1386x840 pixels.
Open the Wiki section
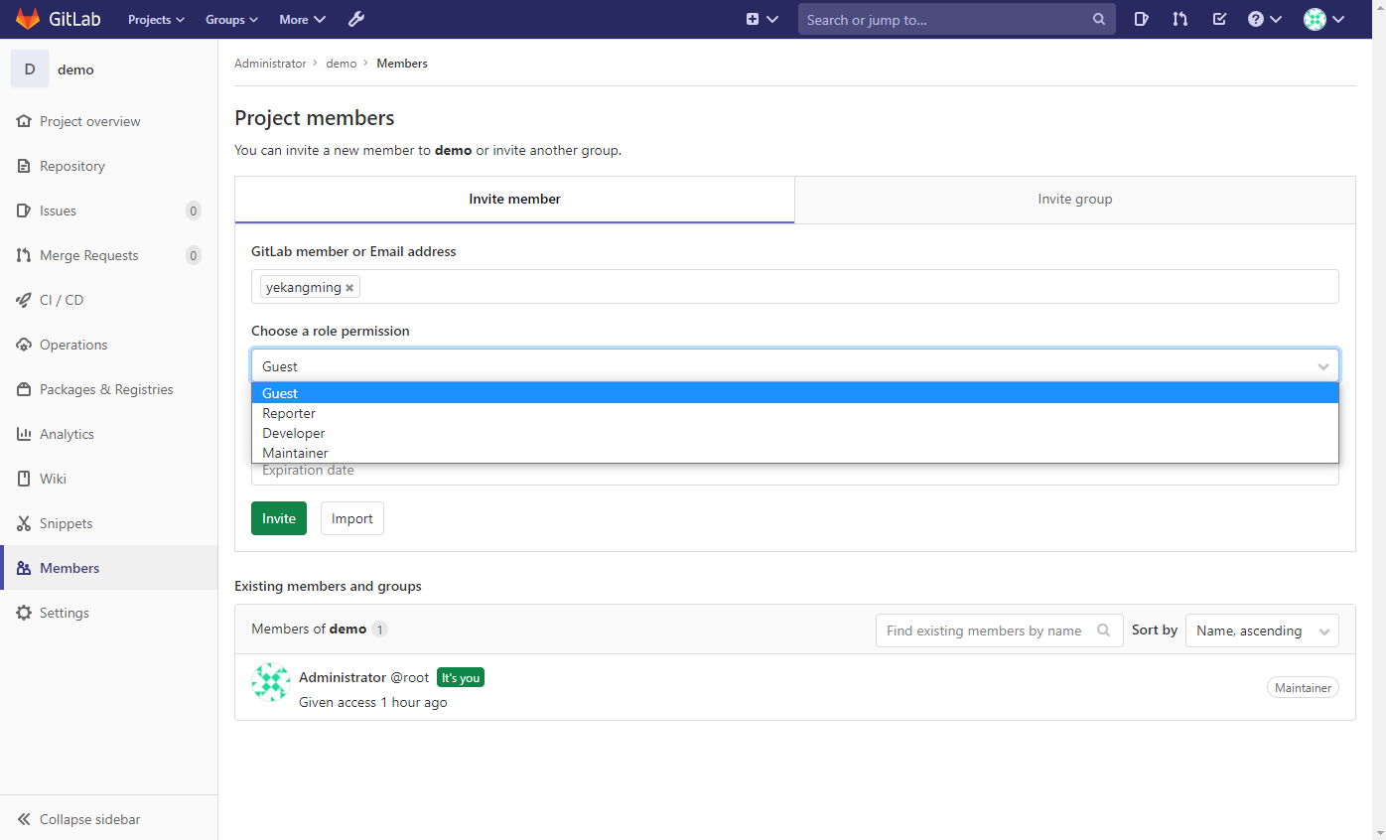click(x=53, y=479)
